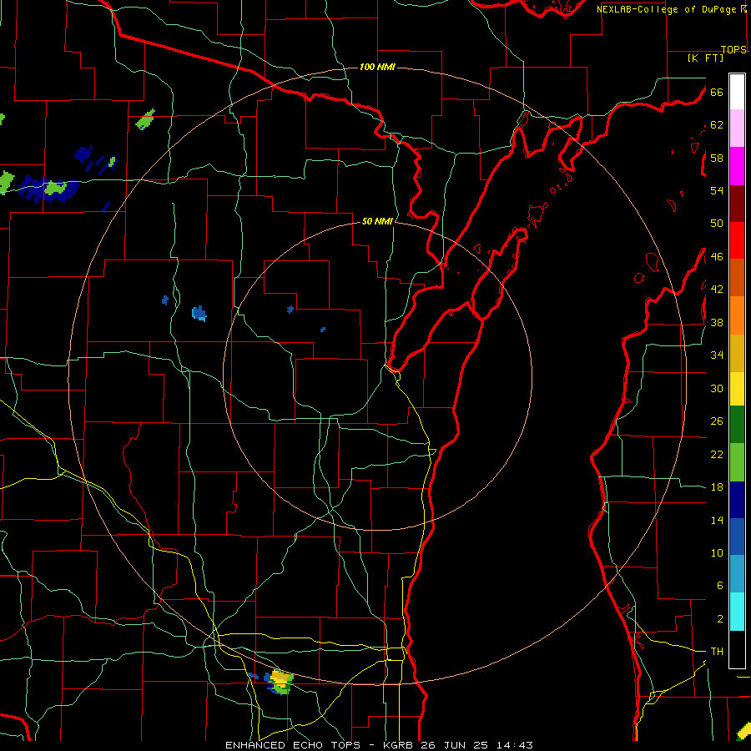
Task: Click the yellow-orange storm cell near bottom
Action: coord(281,680)
